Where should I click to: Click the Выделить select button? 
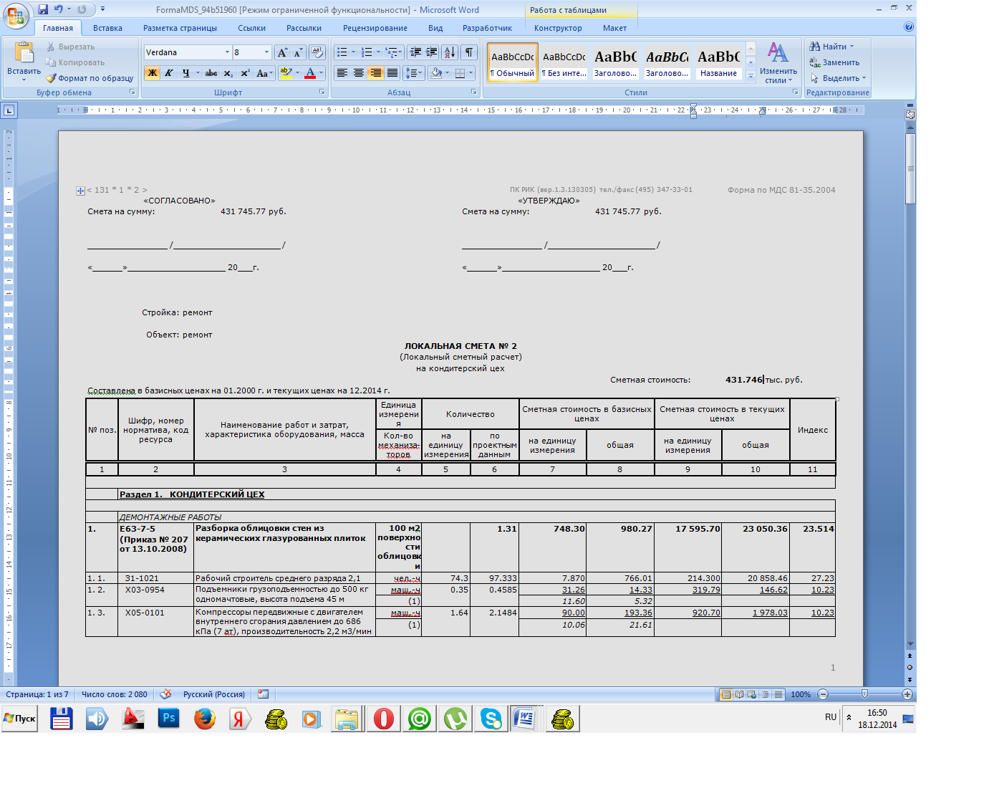tap(838, 78)
